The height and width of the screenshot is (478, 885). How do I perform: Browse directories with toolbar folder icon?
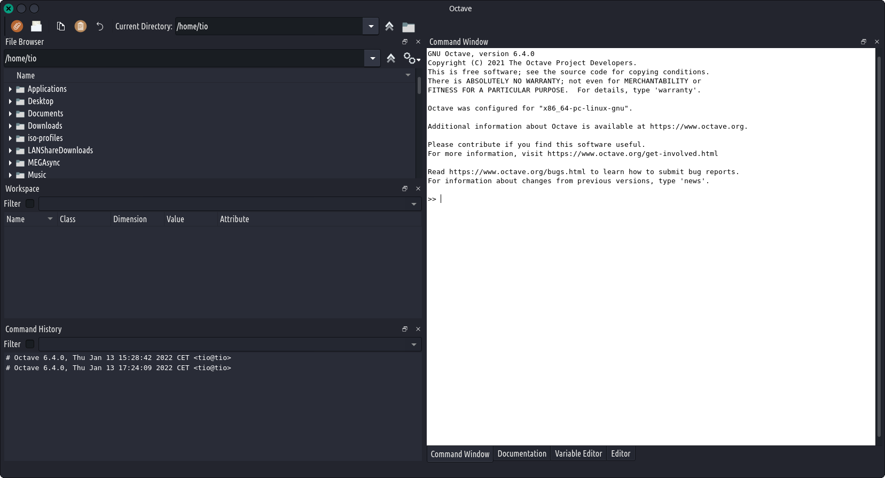409,27
